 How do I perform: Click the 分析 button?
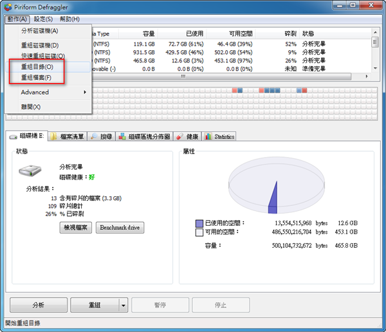(39, 305)
